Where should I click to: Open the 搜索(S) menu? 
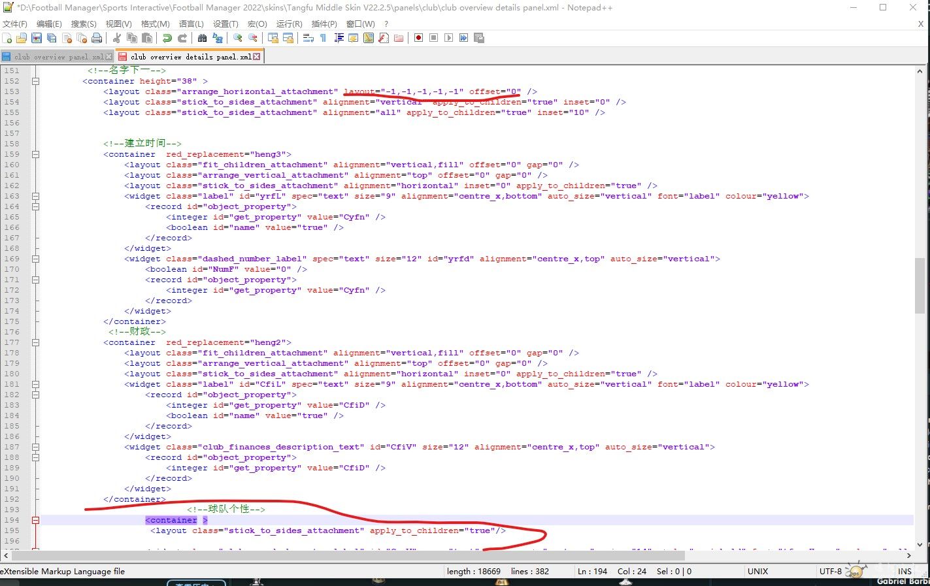click(84, 24)
